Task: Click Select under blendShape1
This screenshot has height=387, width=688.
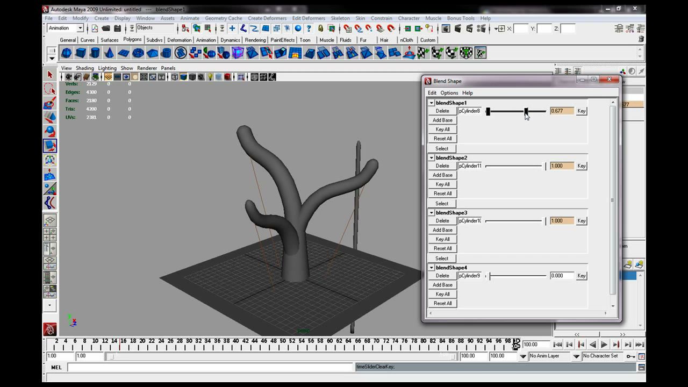Action: (442, 148)
